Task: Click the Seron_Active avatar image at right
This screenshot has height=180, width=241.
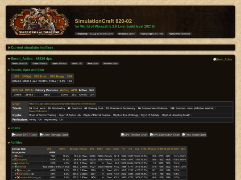Action: [x=223, y=60]
